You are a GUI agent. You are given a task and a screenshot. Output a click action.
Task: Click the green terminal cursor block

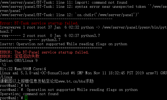point(26,98)
